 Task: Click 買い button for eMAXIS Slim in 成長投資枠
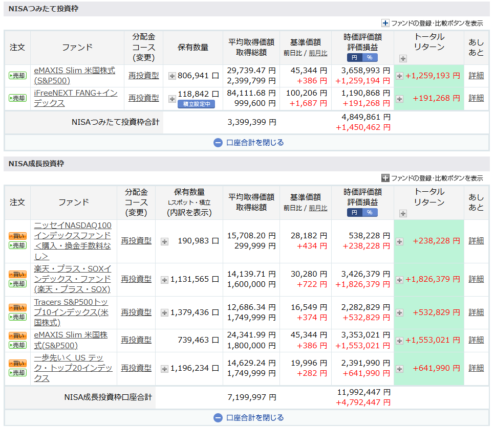pyautogui.click(x=17, y=335)
